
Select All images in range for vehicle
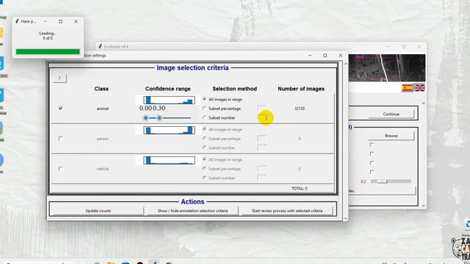204,160
